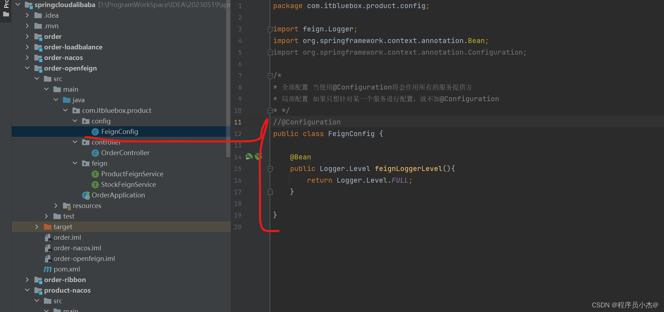This screenshot has width=664, height=312.
Task: Fold the import block on line 3
Action: (x=270, y=29)
